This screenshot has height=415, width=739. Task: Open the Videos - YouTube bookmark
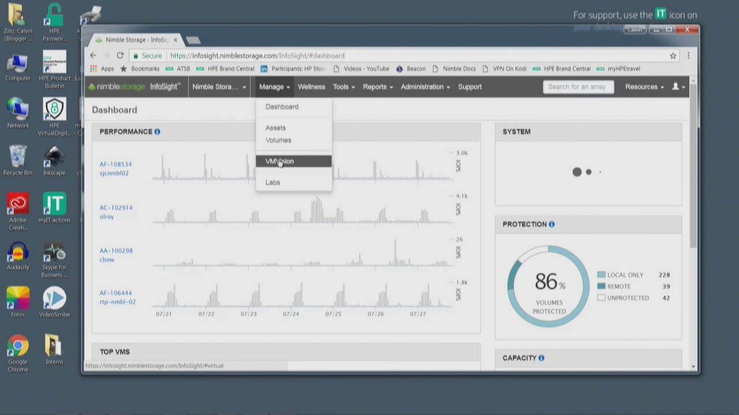tap(361, 69)
